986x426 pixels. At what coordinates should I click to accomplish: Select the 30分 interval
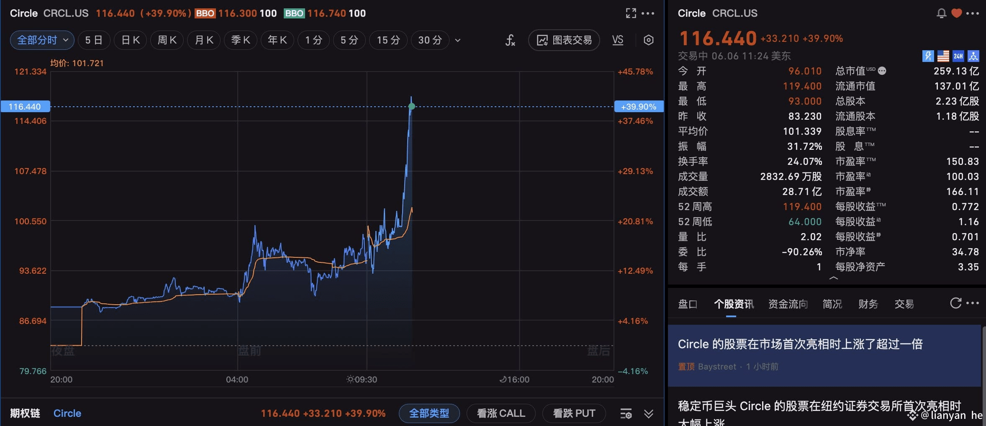tap(430, 40)
